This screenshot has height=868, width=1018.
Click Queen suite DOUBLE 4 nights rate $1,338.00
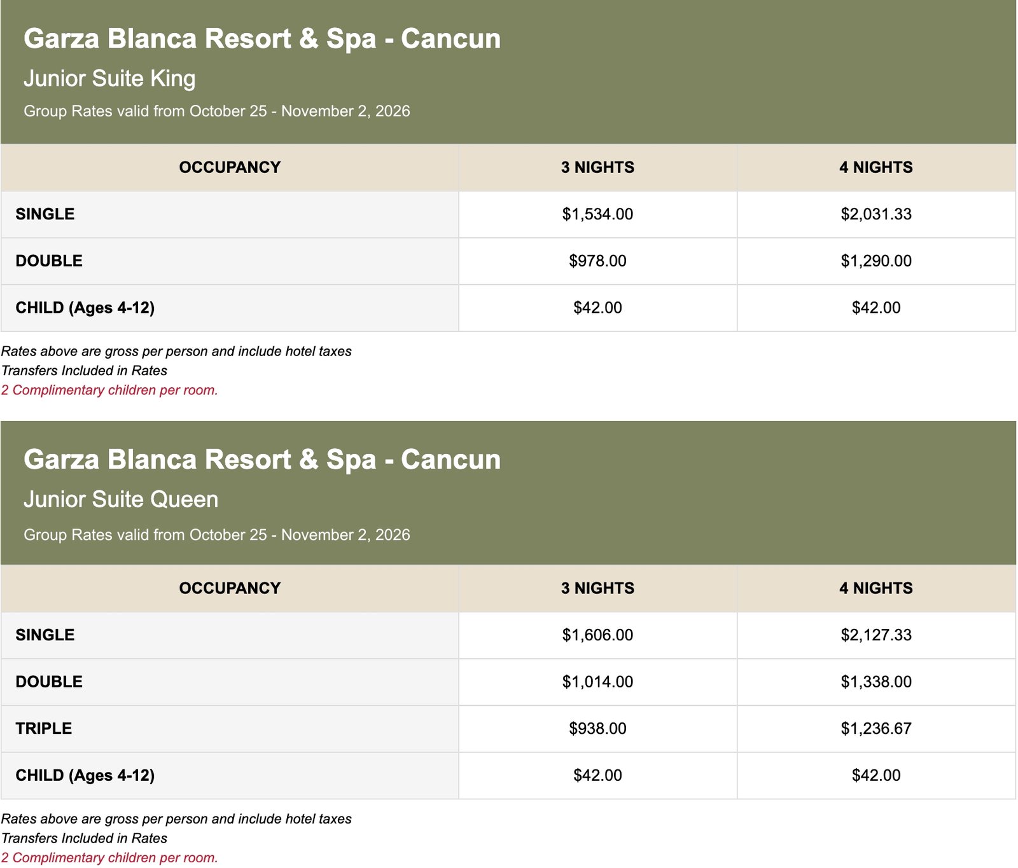pos(876,682)
